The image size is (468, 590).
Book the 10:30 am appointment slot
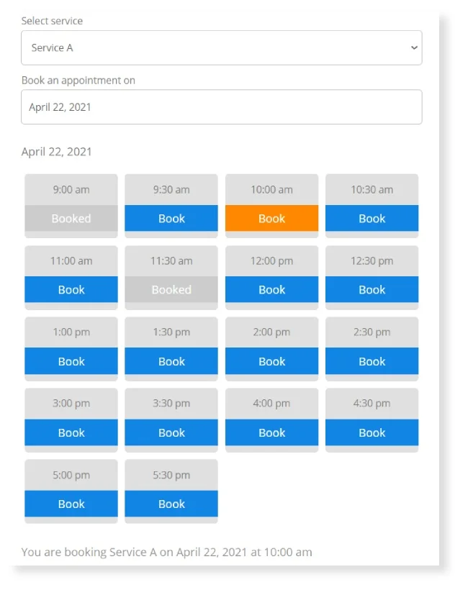click(x=372, y=218)
